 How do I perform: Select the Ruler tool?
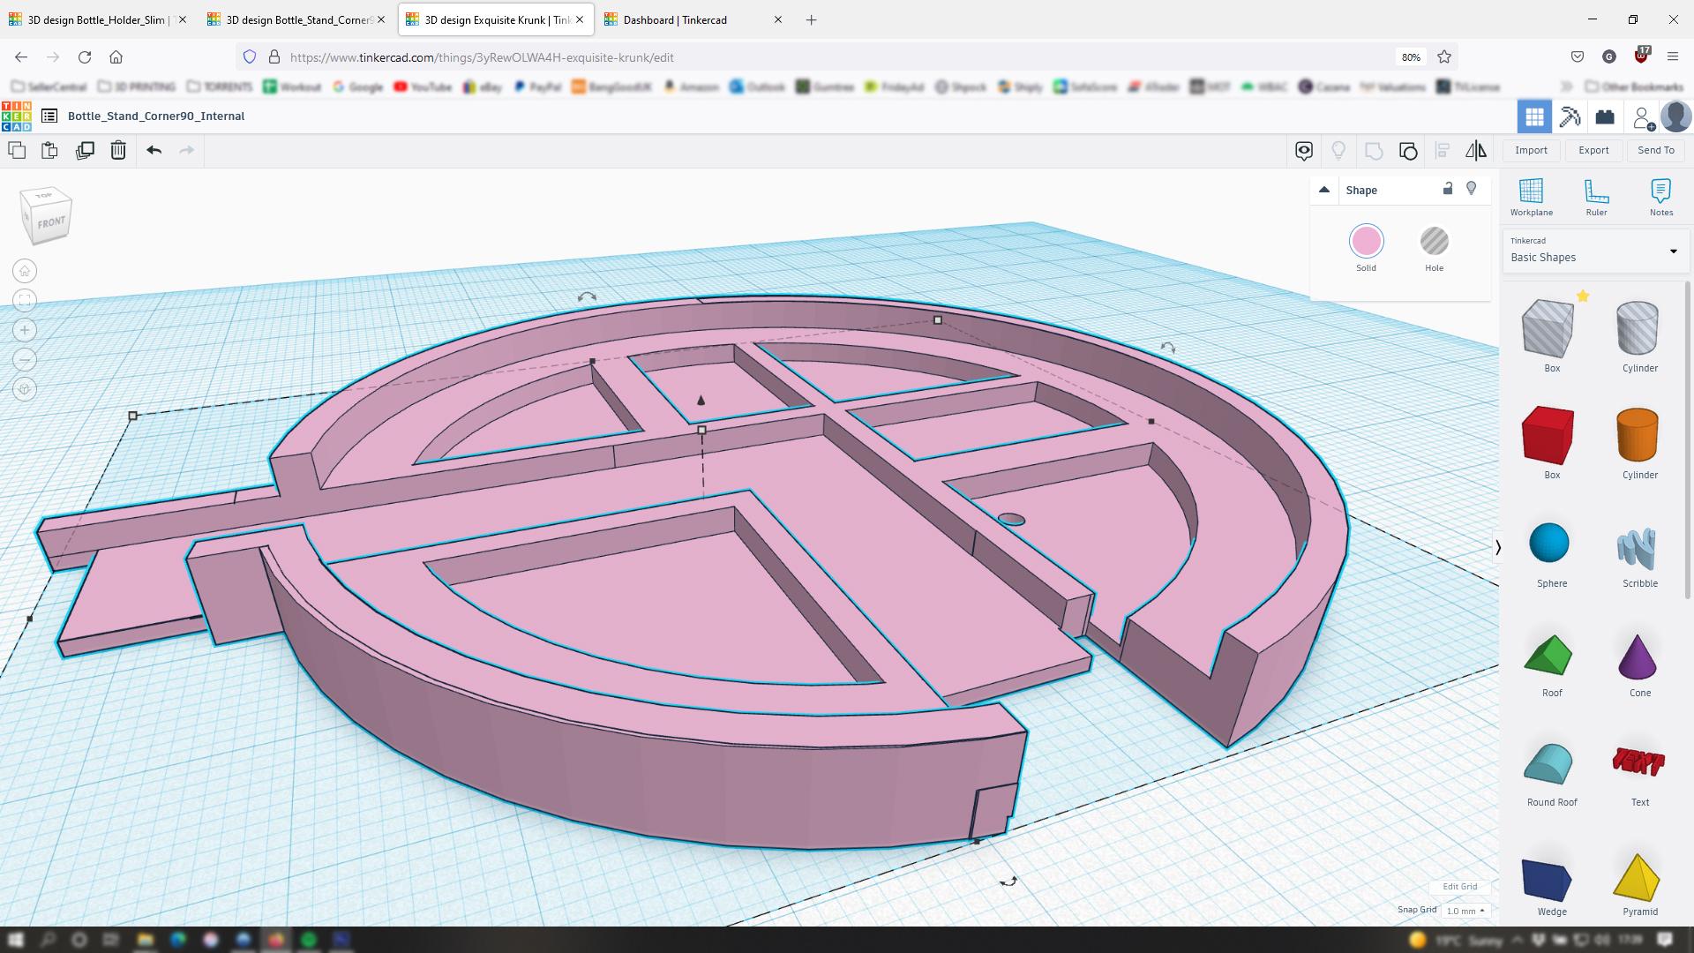point(1596,197)
